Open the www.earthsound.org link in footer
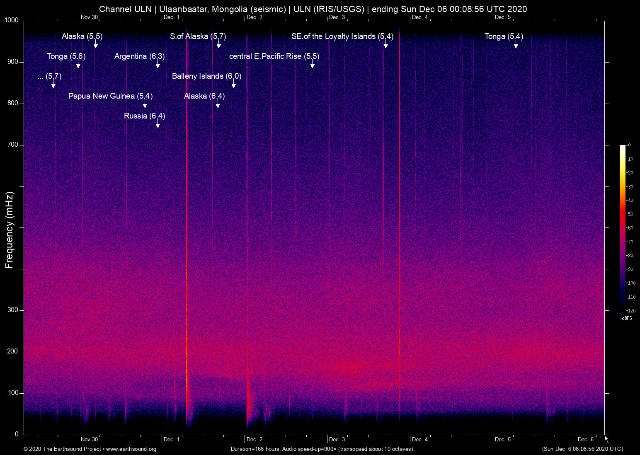This screenshot has height=455, width=640. [x=131, y=449]
